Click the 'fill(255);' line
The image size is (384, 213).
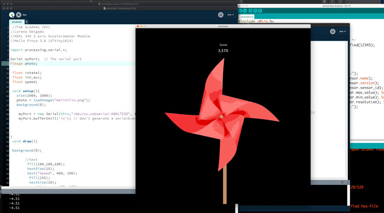click(x=40, y=178)
